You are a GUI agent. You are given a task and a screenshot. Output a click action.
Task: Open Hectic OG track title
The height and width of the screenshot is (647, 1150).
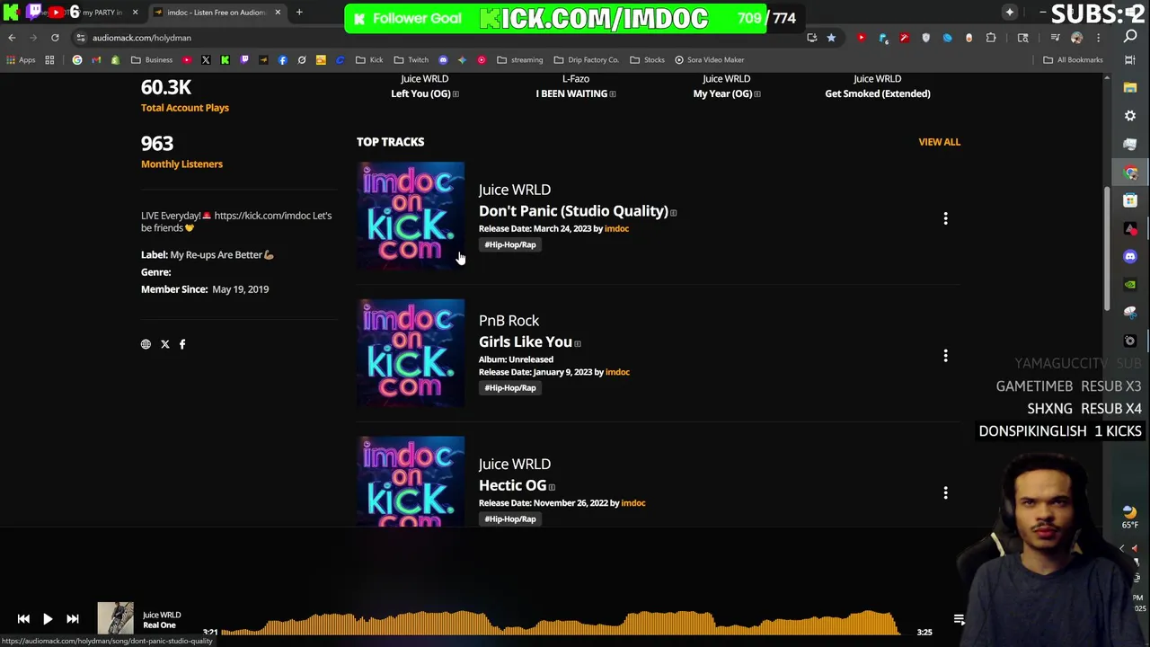coord(512,485)
